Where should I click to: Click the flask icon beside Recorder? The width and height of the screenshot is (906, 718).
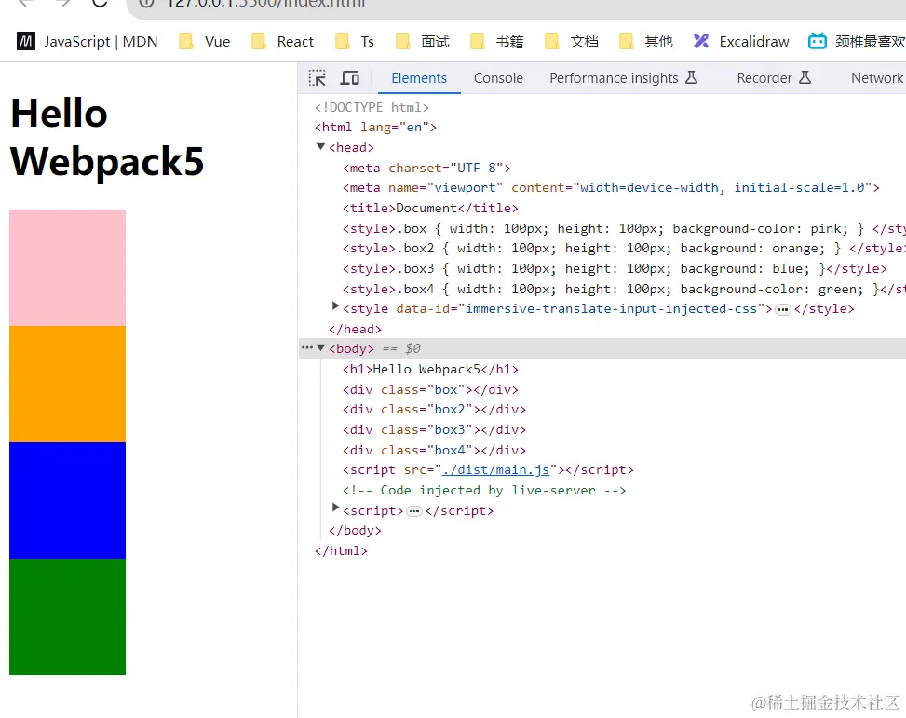(805, 77)
